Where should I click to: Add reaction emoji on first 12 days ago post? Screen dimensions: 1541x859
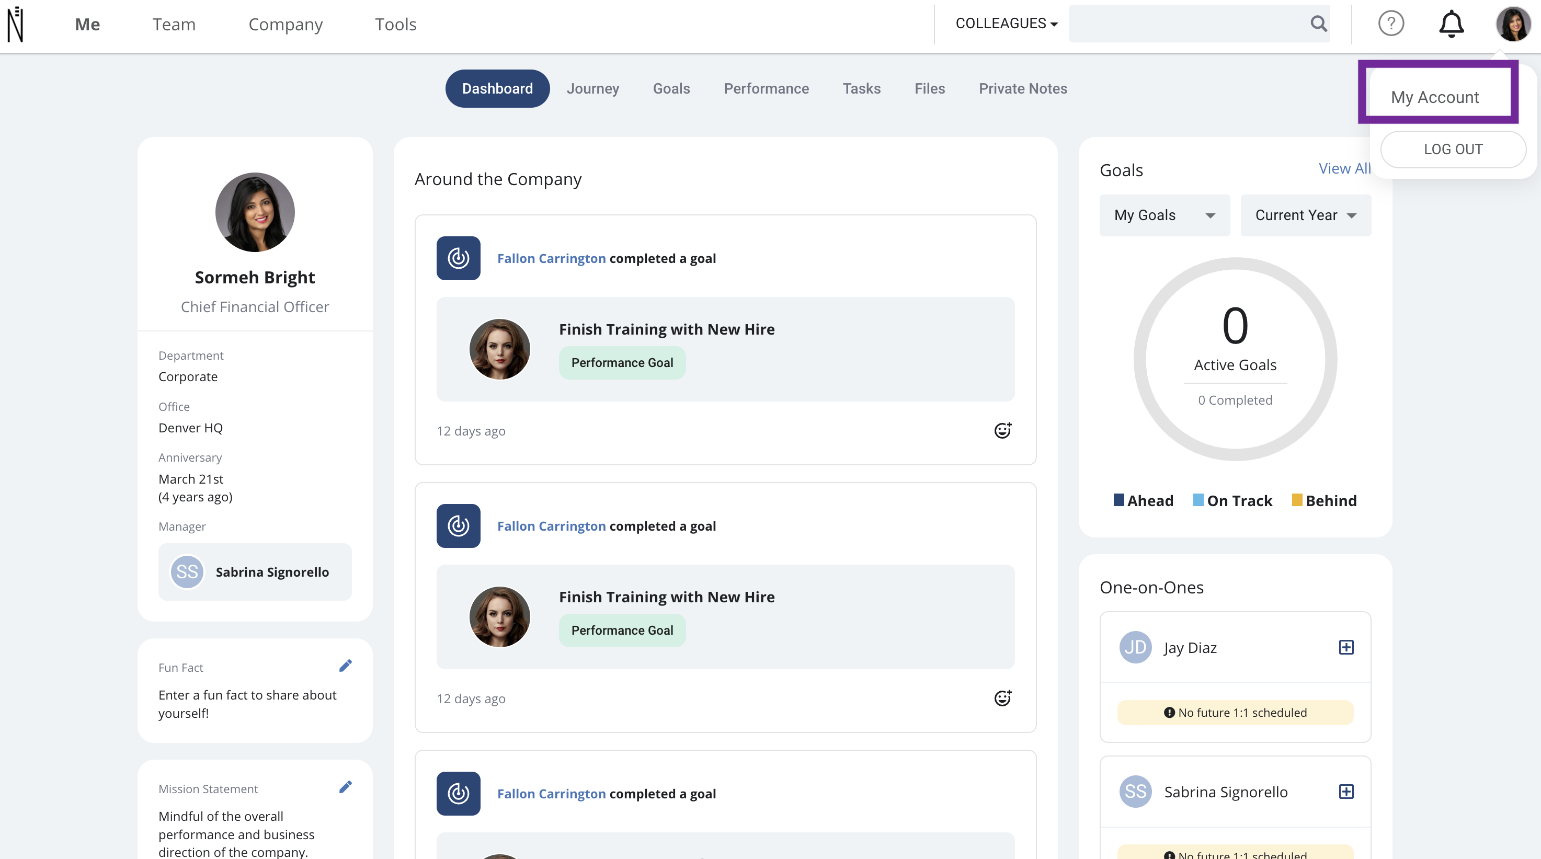tap(1002, 430)
